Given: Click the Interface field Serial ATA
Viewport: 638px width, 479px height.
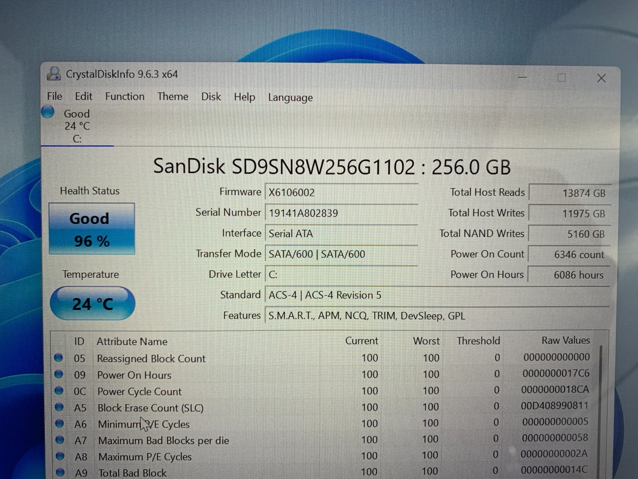Looking at the screenshot, I should [x=341, y=234].
